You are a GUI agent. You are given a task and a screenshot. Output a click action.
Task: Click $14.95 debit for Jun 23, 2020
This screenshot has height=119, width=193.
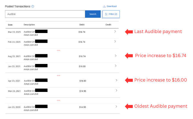pyautogui.click(x=83, y=107)
